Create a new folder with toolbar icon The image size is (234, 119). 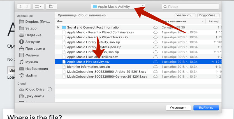(x=51, y=6)
